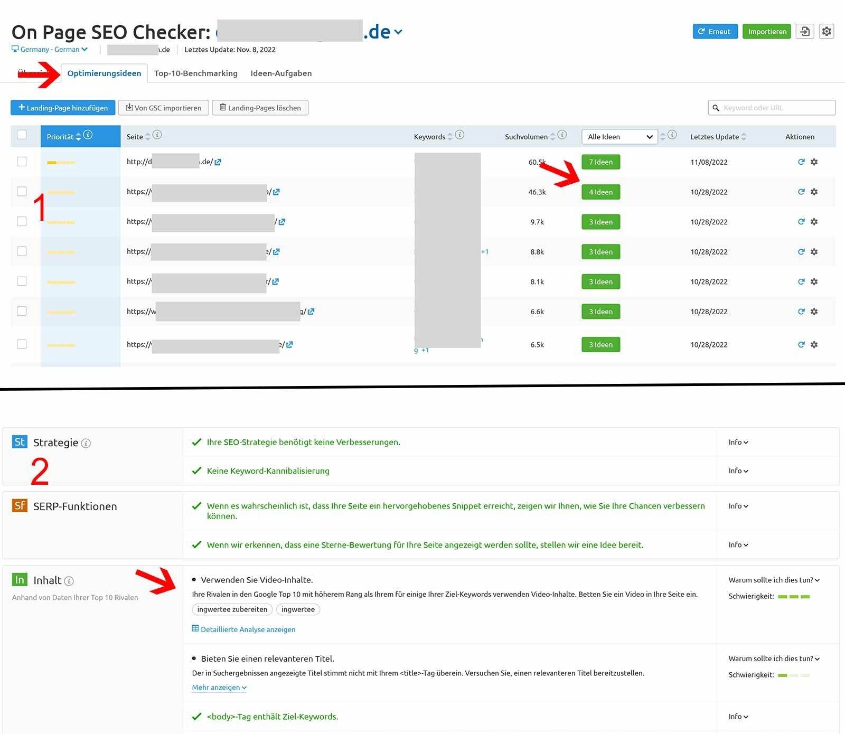Refresh the row with 46.3k search volume

[x=801, y=192]
